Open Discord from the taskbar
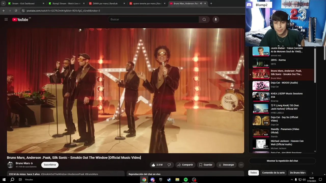Screen dimensions: 326x183 pyautogui.click(x=153, y=180)
